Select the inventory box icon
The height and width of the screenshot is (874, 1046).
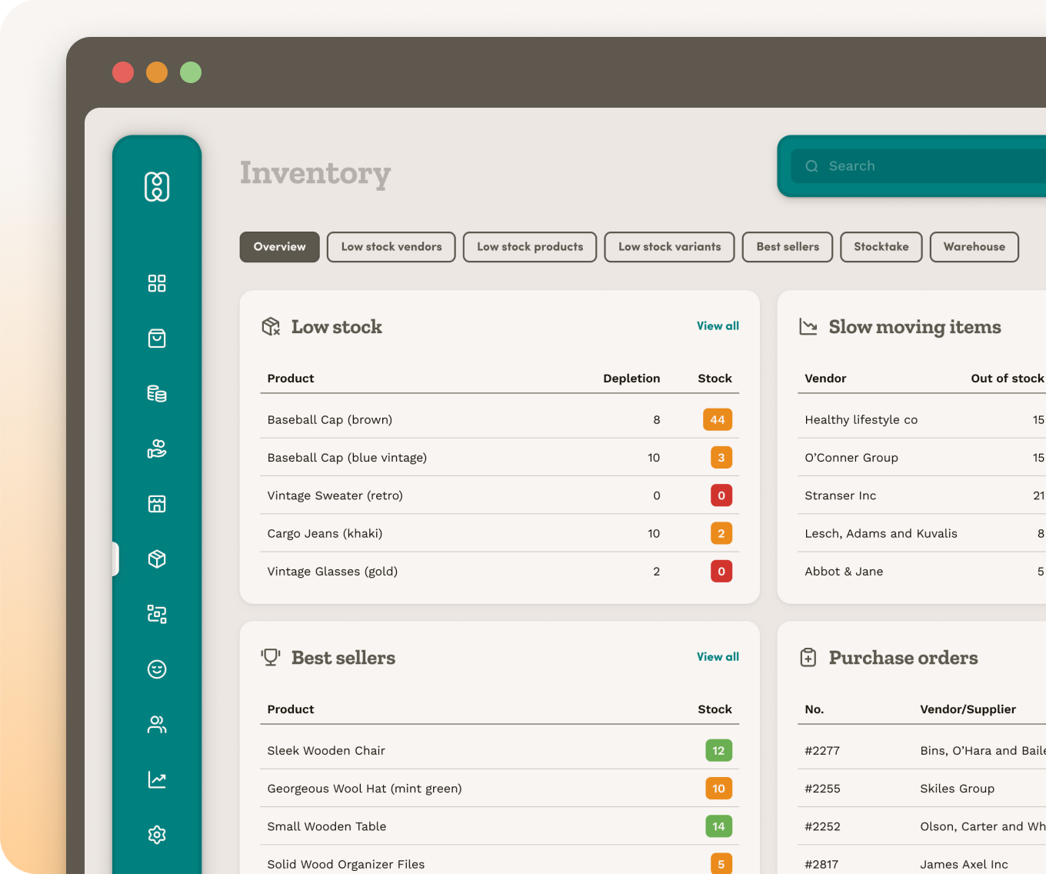[x=157, y=559]
